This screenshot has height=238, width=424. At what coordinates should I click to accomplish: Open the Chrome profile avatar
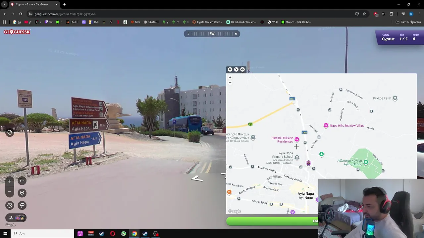(411, 14)
